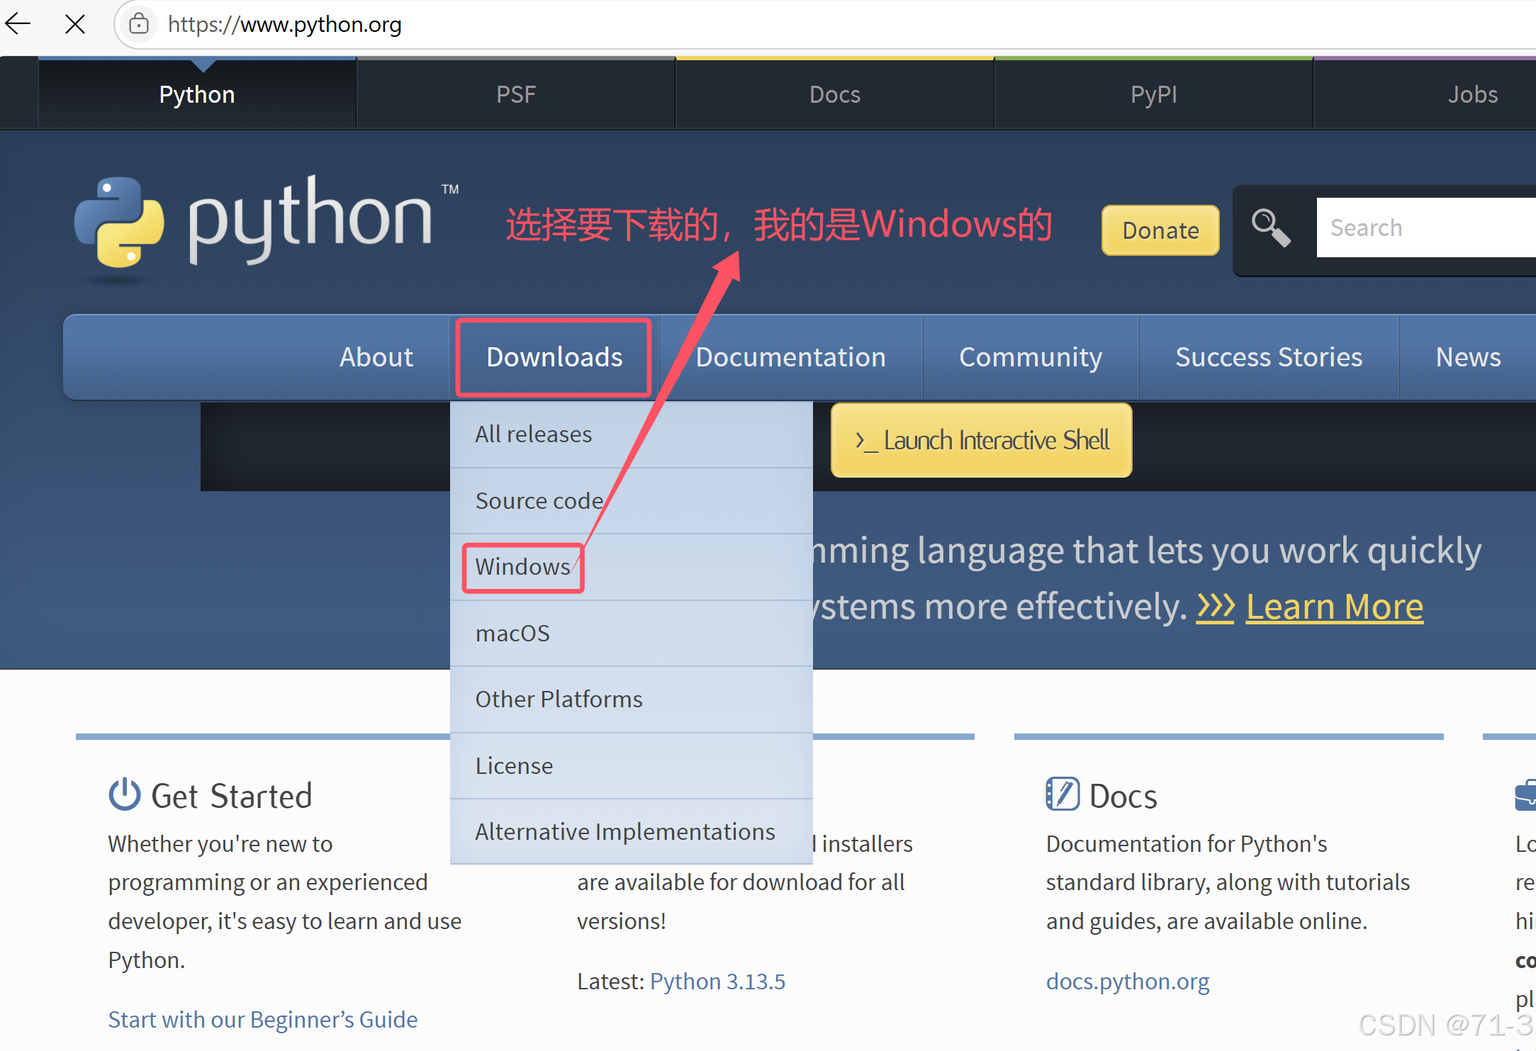The width and height of the screenshot is (1536, 1051).
Task: Open Start with our Beginner's Guide
Action: tap(263, 1019)
